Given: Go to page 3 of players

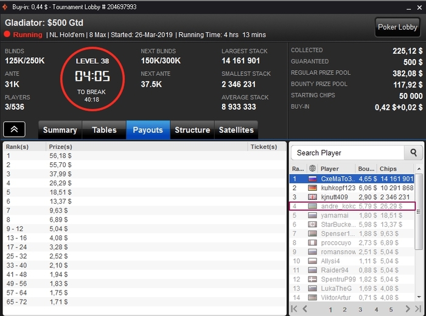Looking at the screenshot, I should (x=360, y=309).
